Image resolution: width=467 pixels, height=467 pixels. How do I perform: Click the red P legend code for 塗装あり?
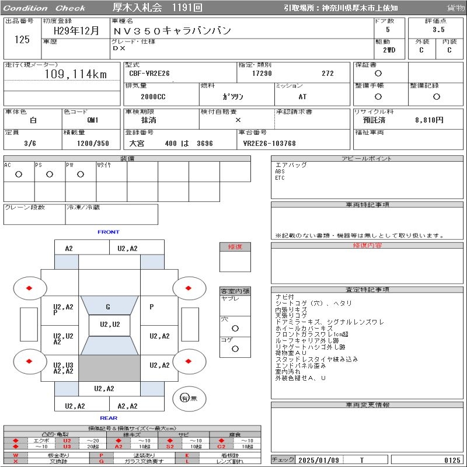101,455
